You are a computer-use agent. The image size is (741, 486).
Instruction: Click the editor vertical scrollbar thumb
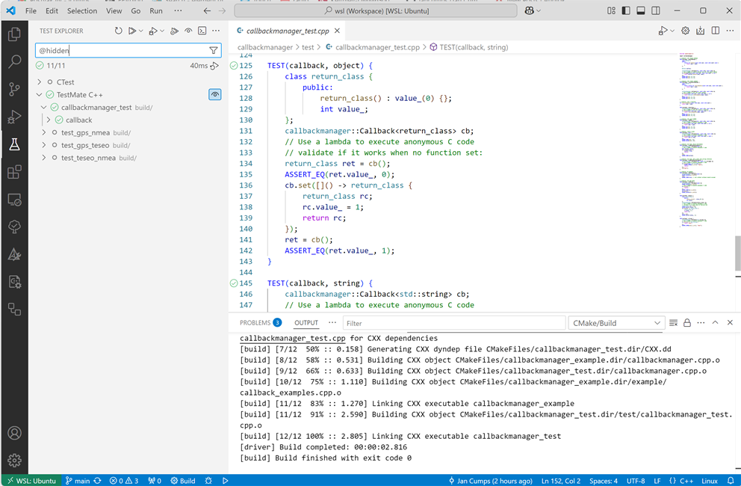coord(737,253)
